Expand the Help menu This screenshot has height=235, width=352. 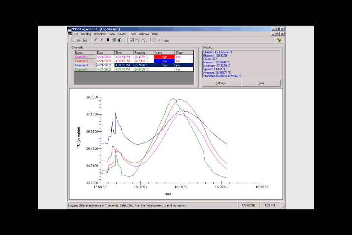tap(154, 34)
